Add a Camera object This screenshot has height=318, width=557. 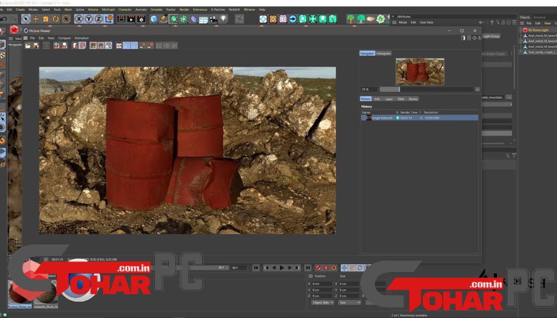(x=213, y=19)
